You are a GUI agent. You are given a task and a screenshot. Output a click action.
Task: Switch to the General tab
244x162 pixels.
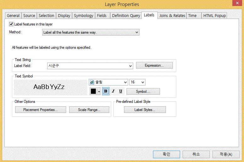coord(13,16)
